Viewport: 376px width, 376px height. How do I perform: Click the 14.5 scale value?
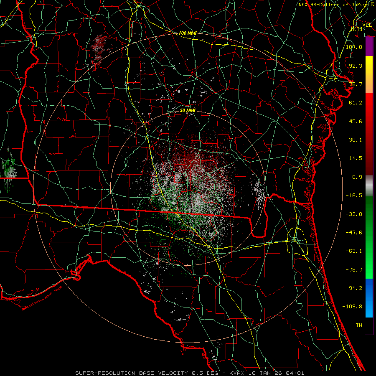[x=356, y=158]
